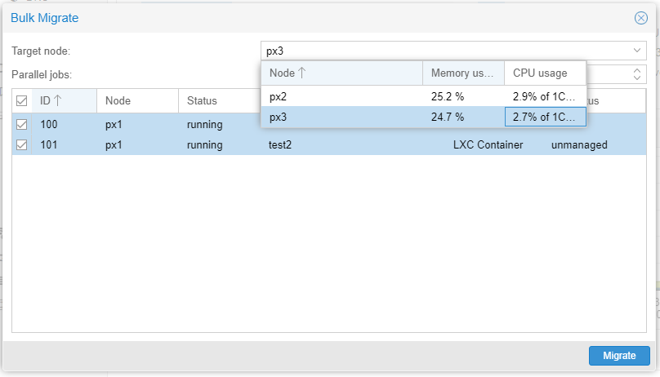Click the Parallel jobs spinner arrows

click(637, 73)
